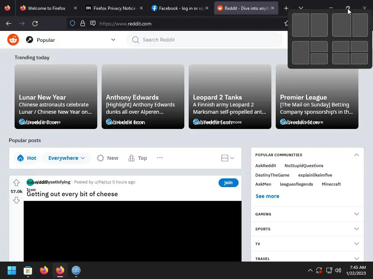
Task: Click the site security padlock icon
Action: (83, 24)
